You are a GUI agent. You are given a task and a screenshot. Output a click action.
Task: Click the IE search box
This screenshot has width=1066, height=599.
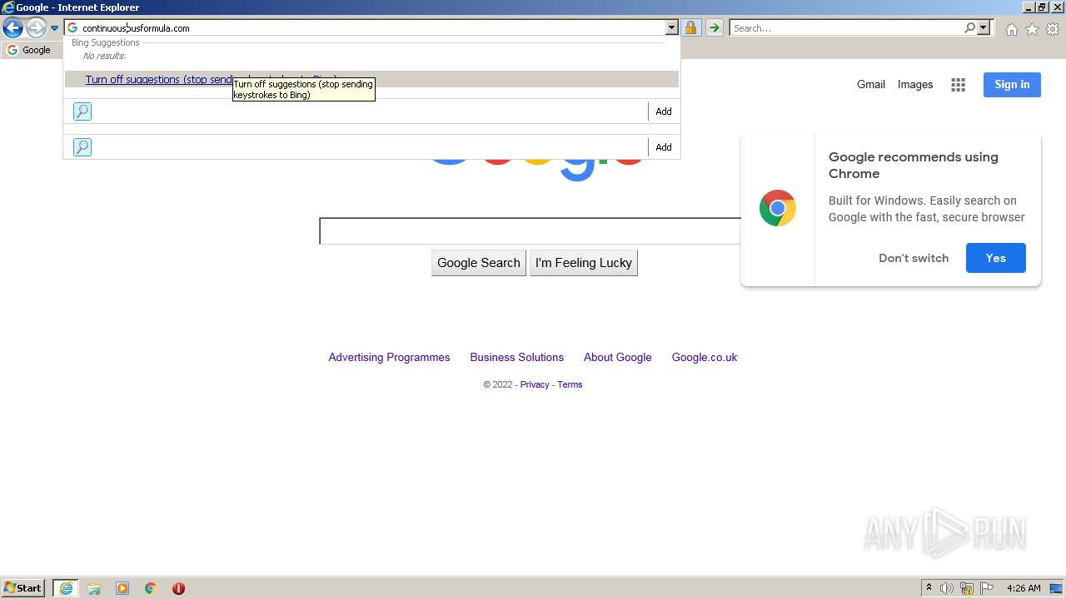pyautogui.click(x=845, y=28)
